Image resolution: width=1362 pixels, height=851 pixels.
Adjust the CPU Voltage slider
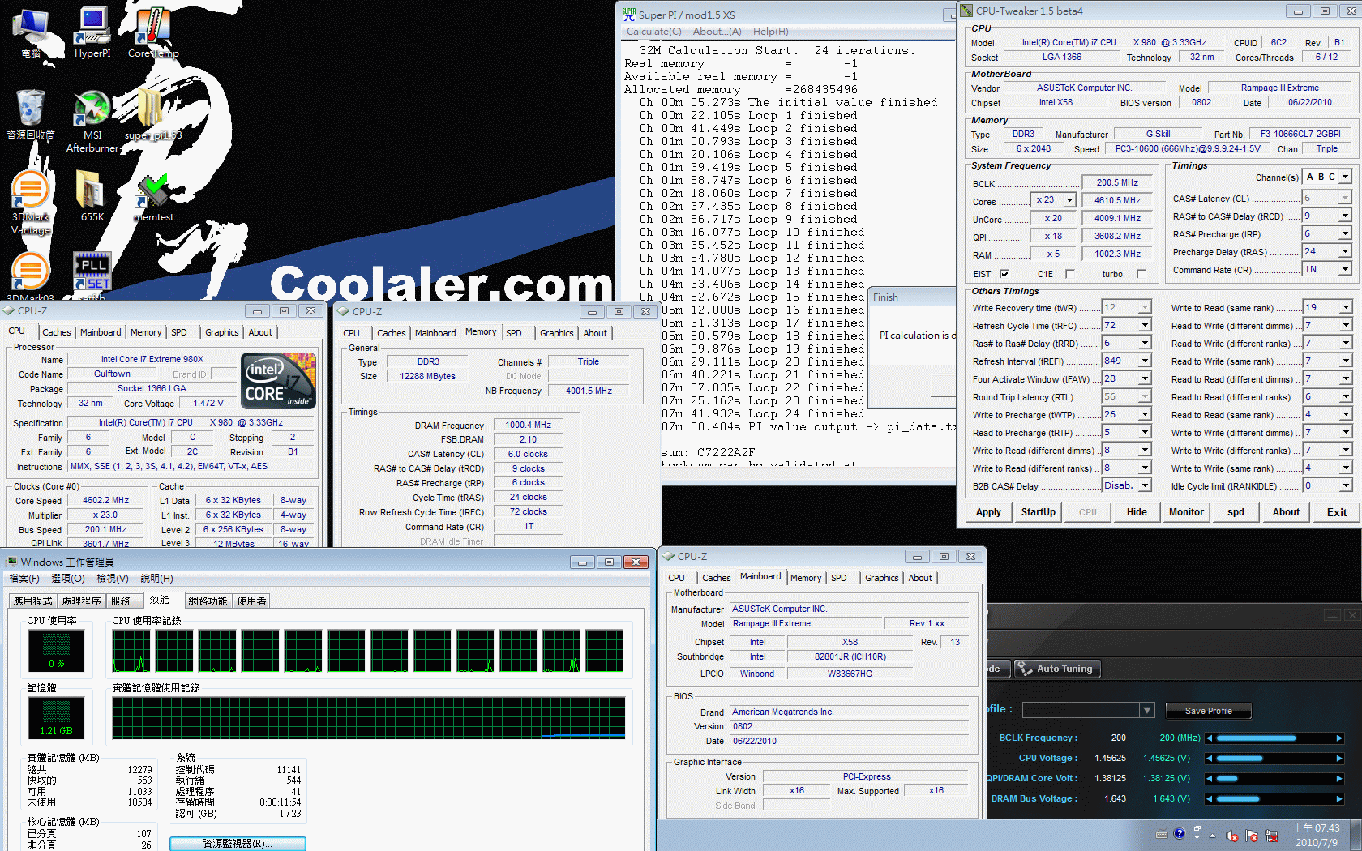click(1274, 759)
